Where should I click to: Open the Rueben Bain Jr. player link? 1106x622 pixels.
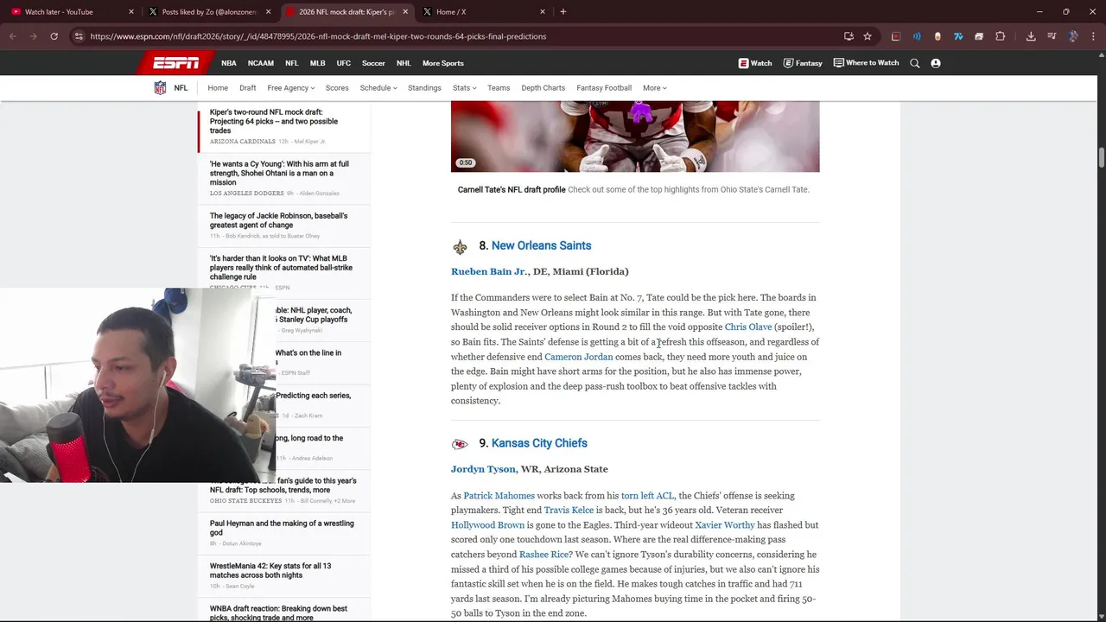pos(489,271)
